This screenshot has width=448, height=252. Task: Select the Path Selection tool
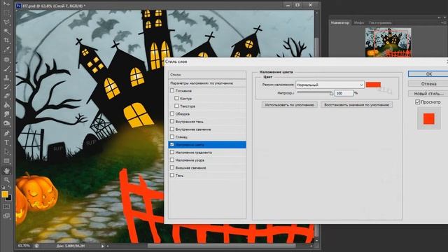click(x=6, y=151)
